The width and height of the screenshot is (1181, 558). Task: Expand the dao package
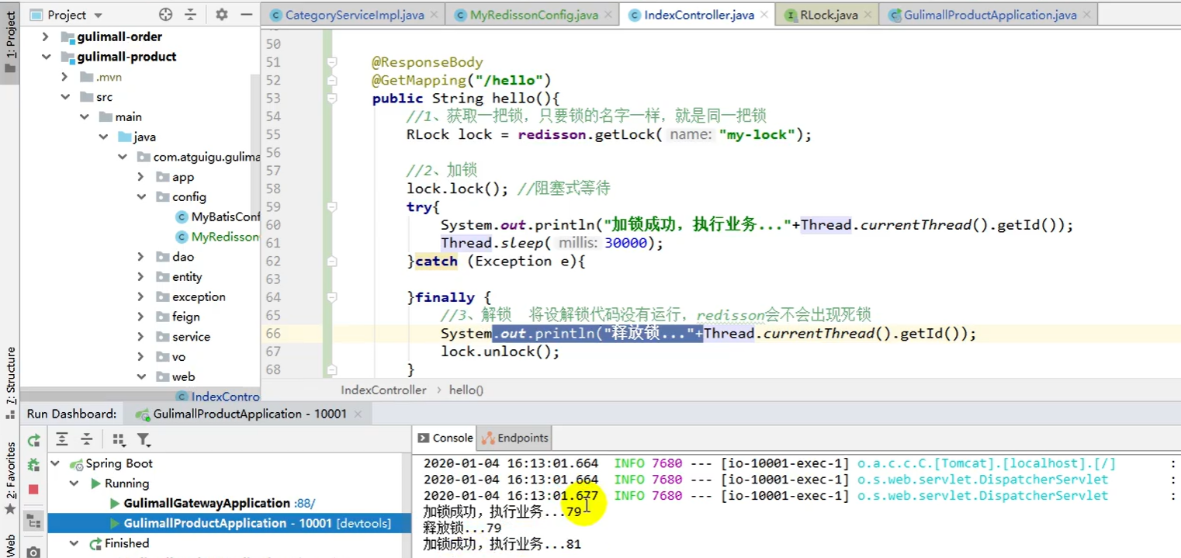(x=140, y=257)
